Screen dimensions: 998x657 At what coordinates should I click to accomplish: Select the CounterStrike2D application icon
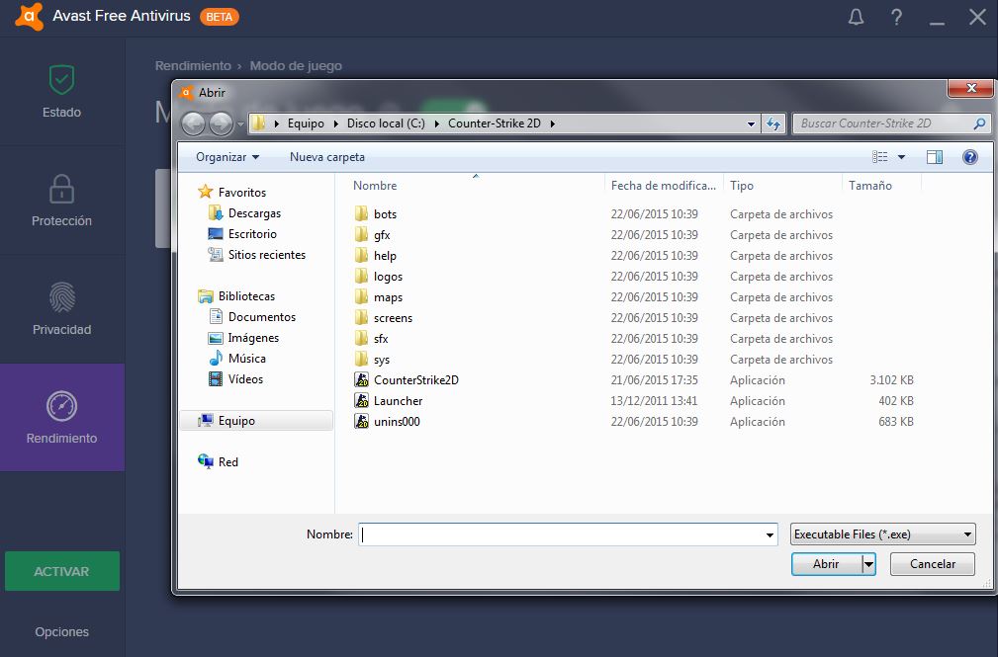click(x=362, y=380)
